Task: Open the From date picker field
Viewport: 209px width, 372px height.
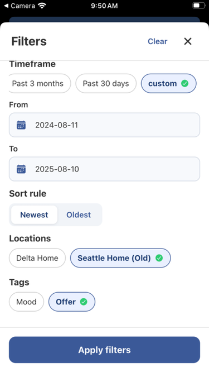Action: coord(104,125)
